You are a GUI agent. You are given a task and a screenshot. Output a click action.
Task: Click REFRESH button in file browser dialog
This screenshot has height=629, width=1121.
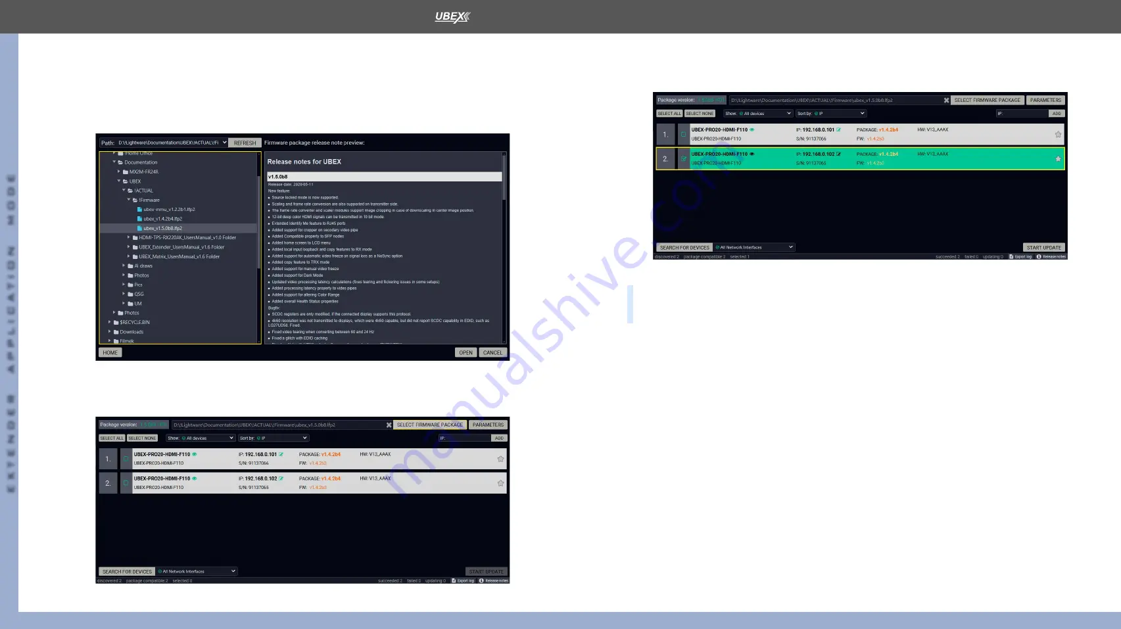point(245,143)
